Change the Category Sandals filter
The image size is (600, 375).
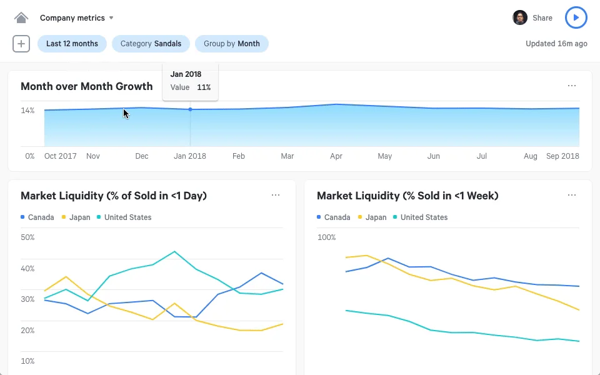[x=151, y=44]
